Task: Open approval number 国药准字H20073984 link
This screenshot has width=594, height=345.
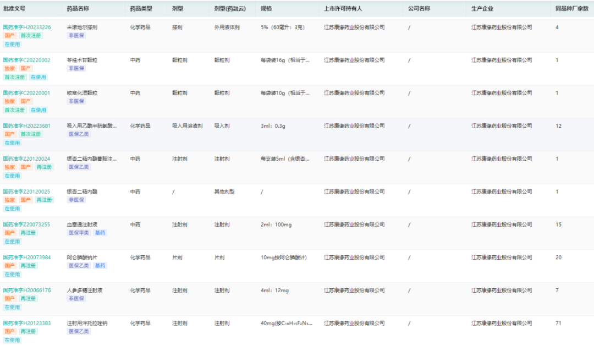Action: coord(27,258)
